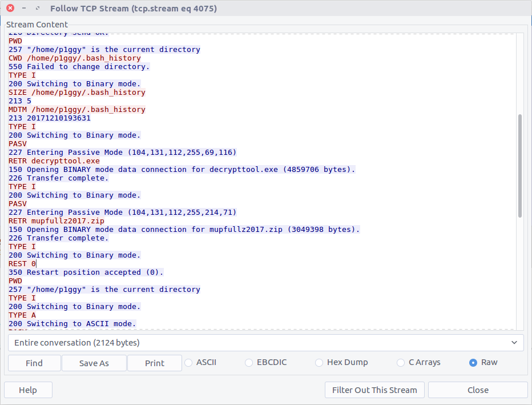
Task: Open Help for this dialog
Action: [28, 390]
